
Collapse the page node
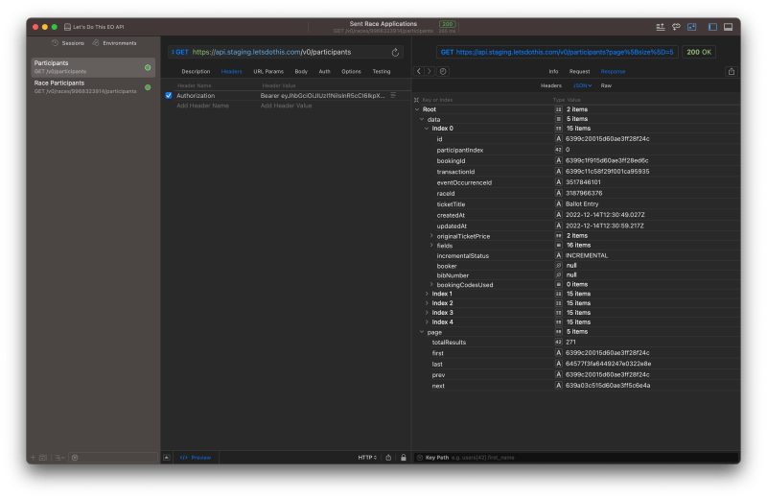click(x=422, y=332)
